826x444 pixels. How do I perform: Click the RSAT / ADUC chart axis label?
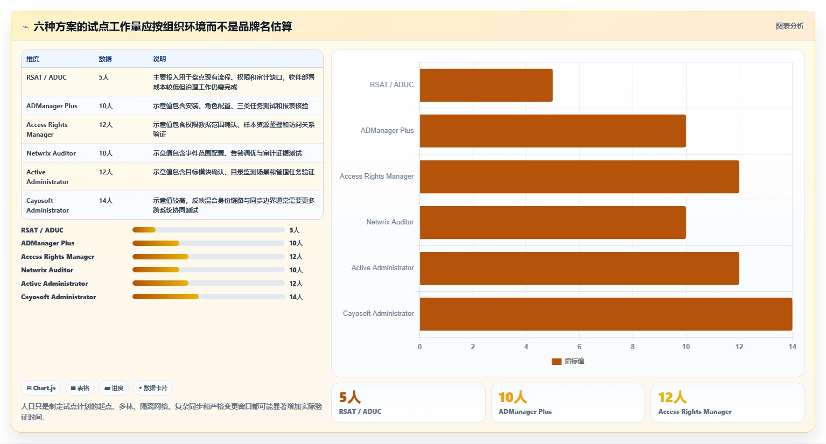point(391,85)
